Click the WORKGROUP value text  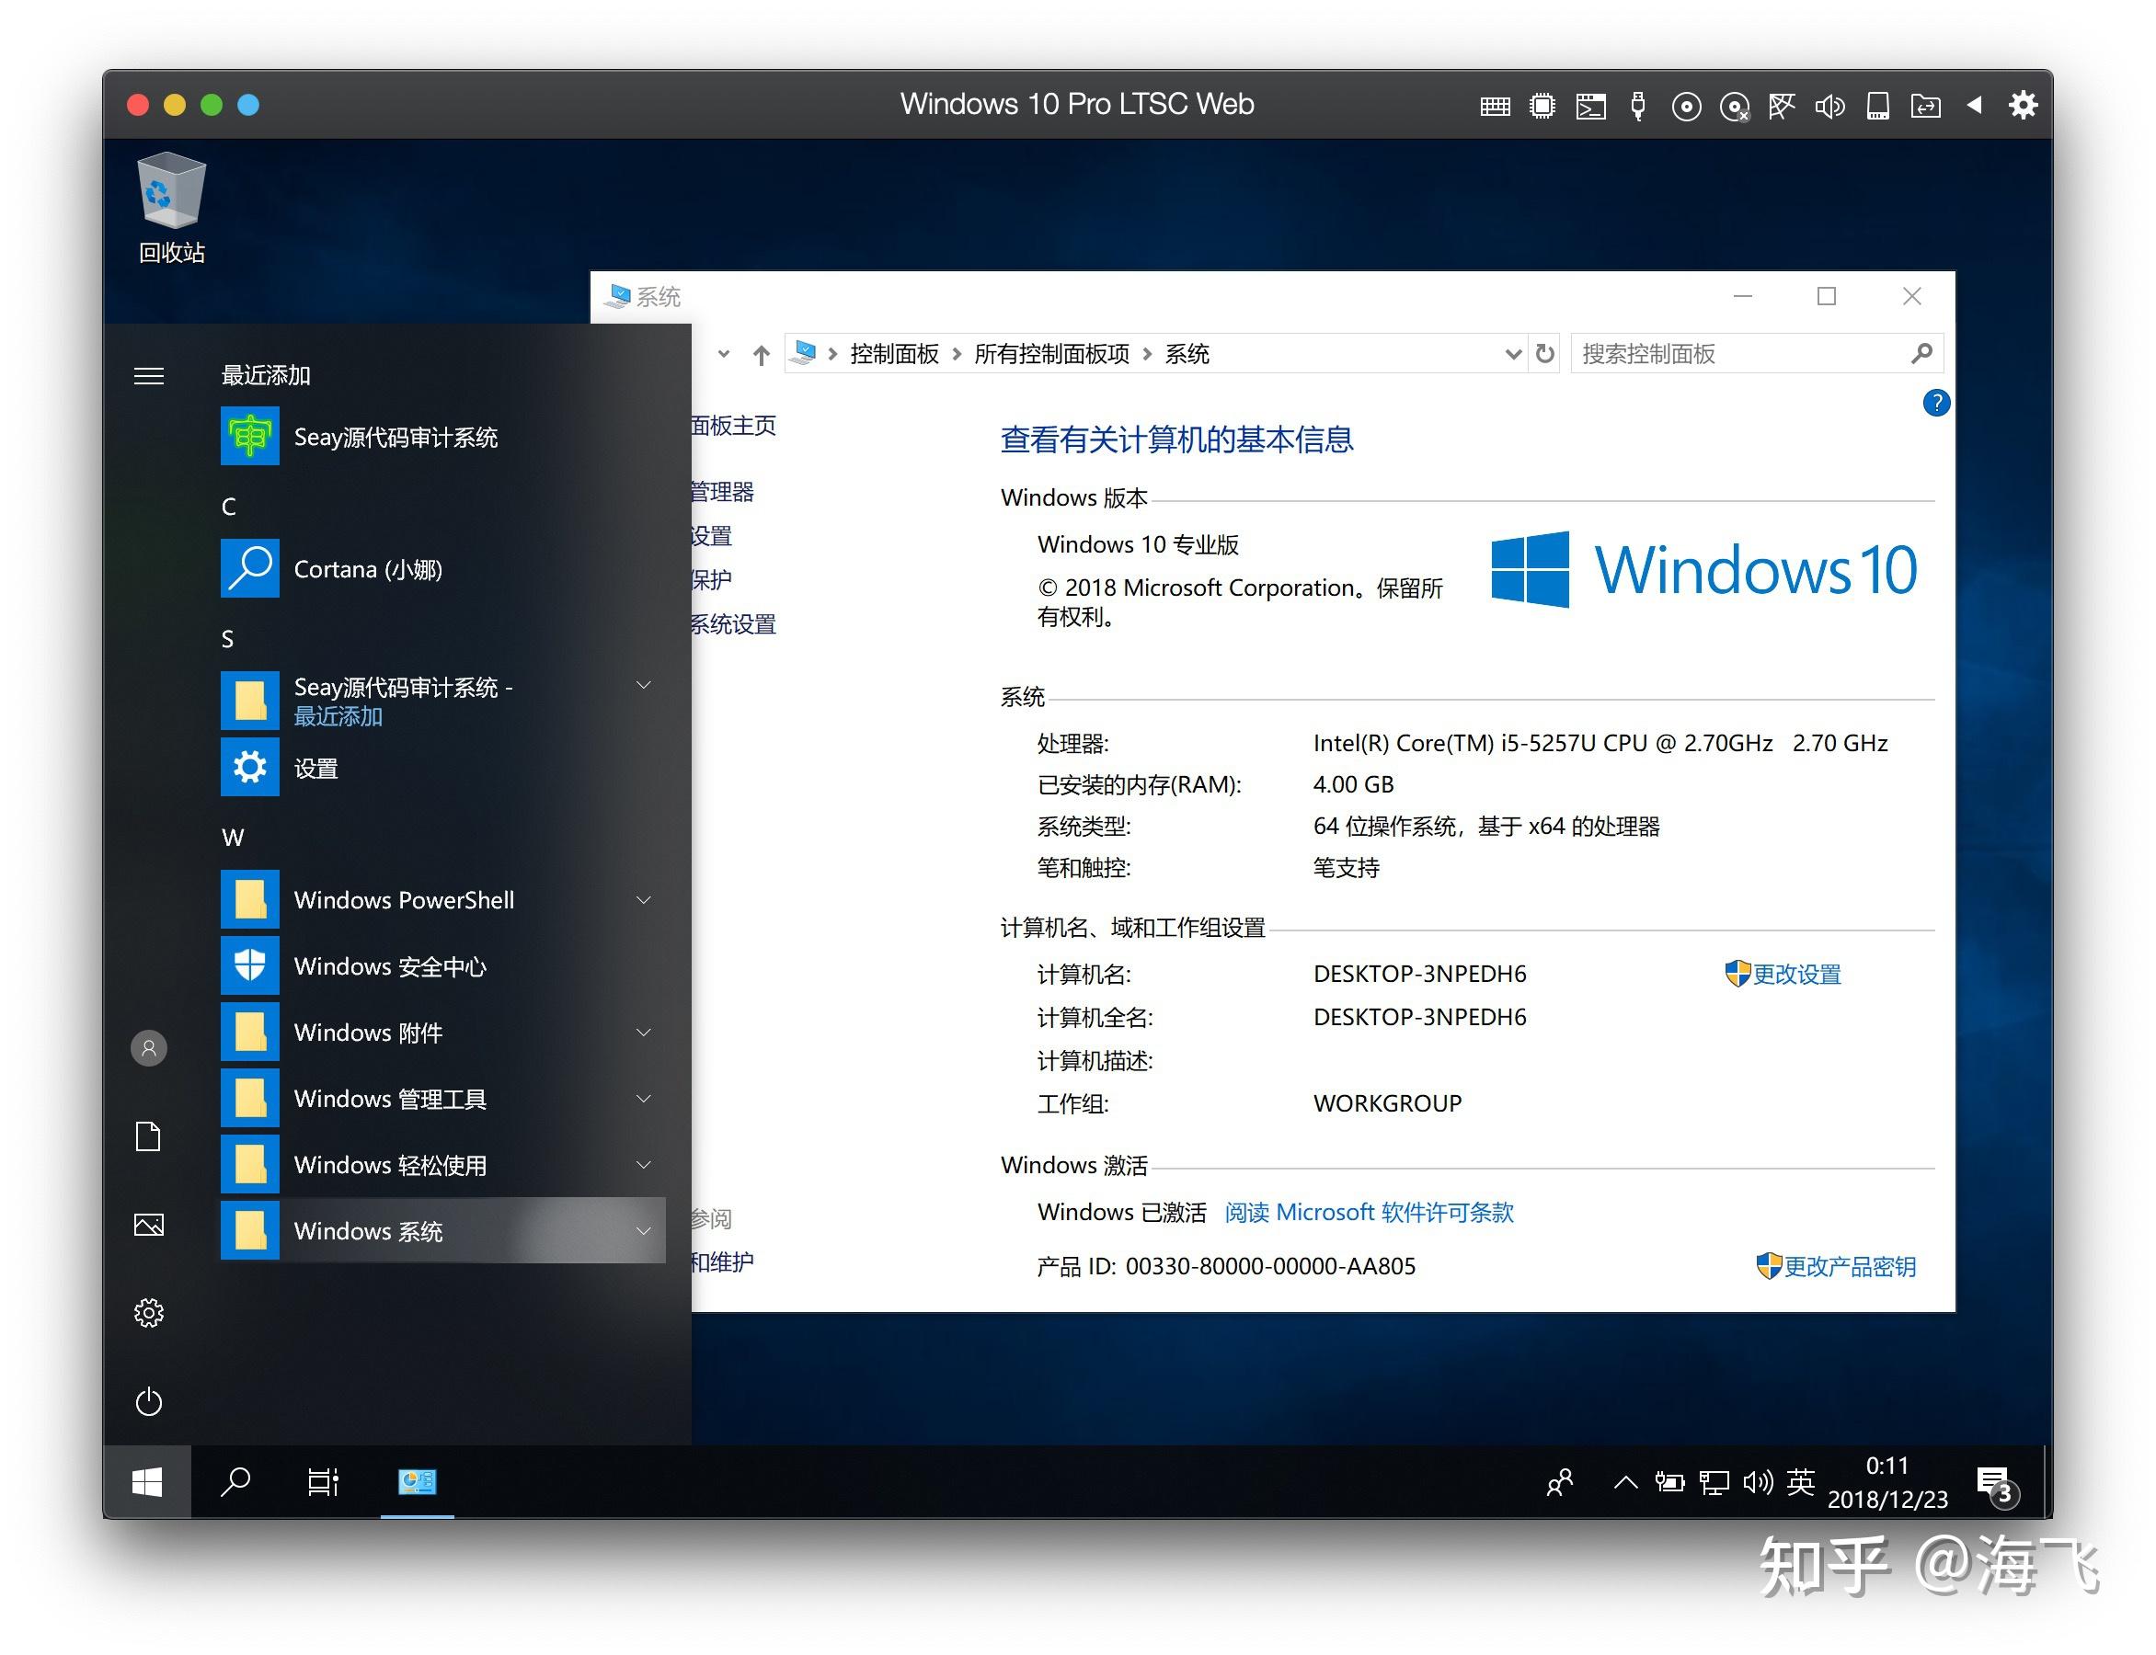pyautogui.click(x=1387, y=1102)
